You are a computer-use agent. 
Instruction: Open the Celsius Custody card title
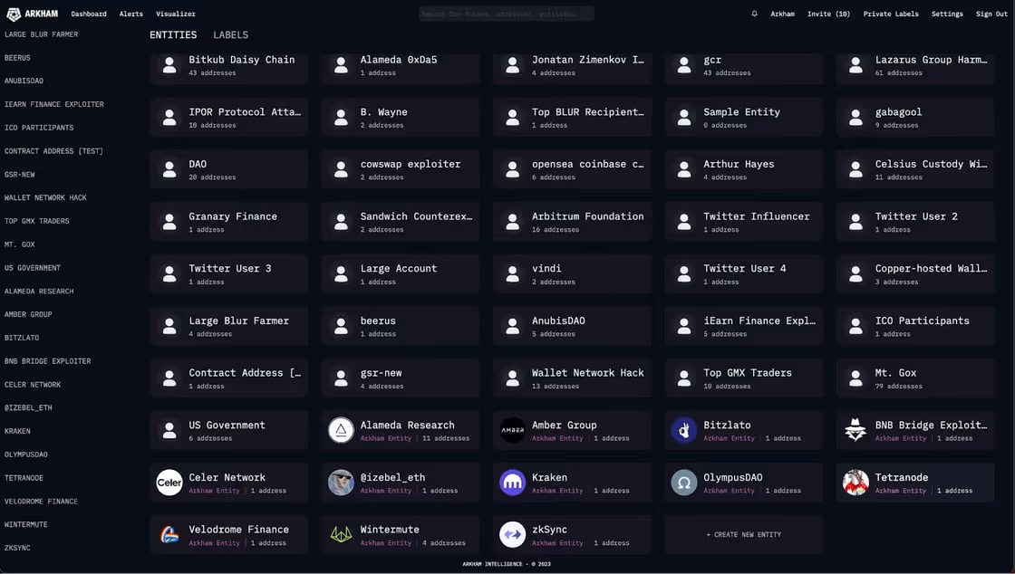pos(931,164)
